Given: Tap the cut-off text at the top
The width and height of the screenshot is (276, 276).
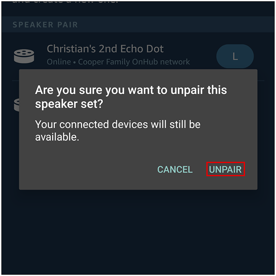Looking at the screenshot, I should coord(65,2).
